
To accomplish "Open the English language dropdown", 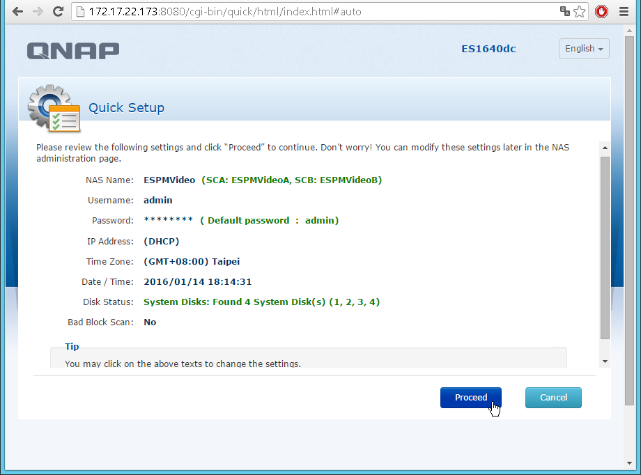I will [x=584, y=49].
